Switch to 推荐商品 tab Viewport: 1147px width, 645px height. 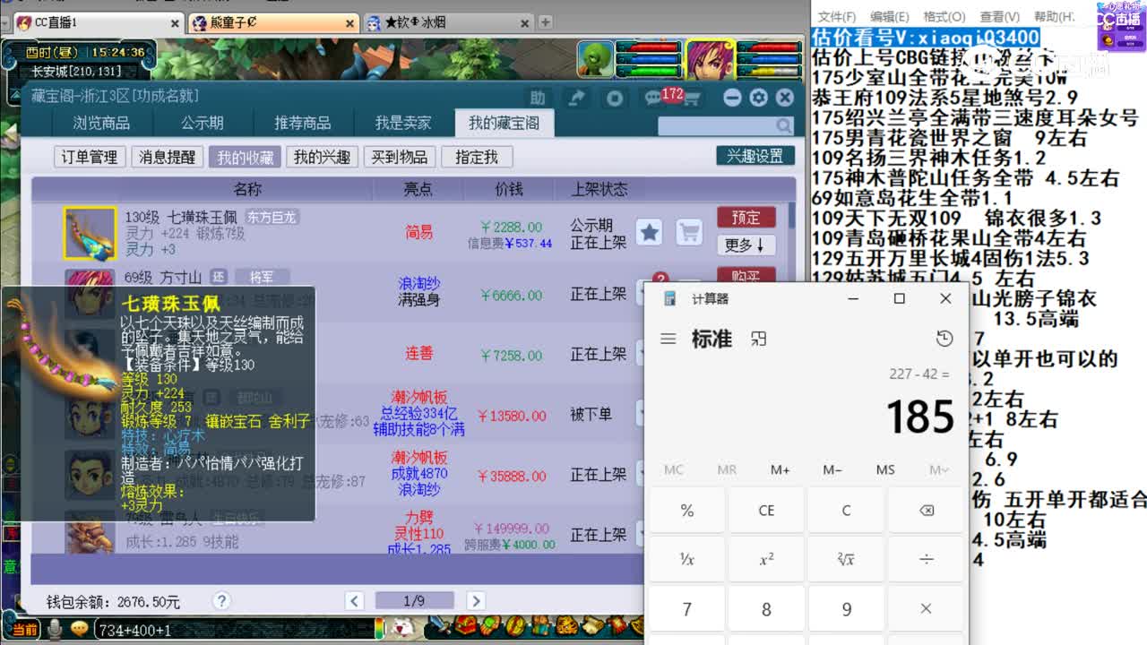[303, 124]
